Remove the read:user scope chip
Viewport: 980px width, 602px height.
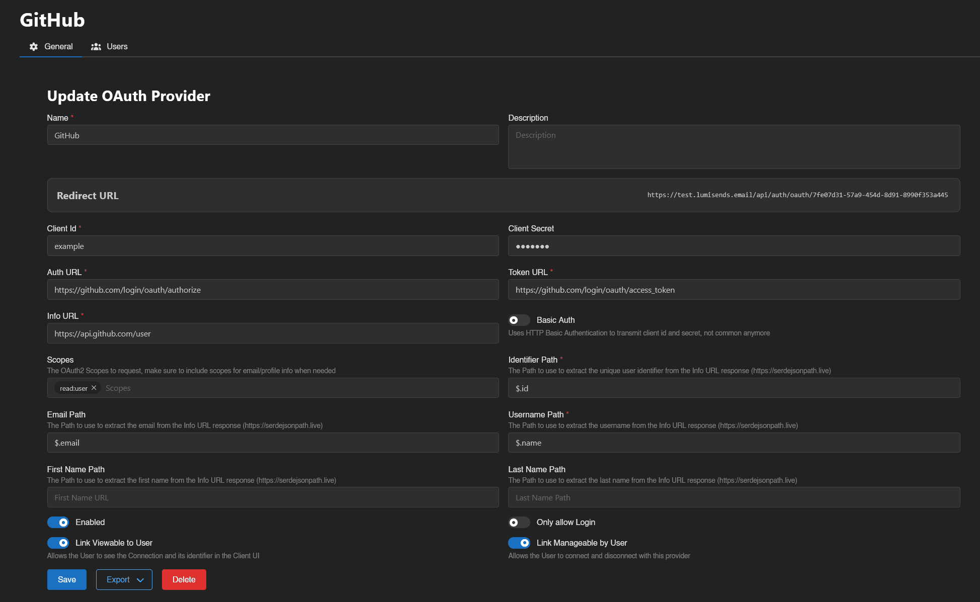click(x=94, y=388)
